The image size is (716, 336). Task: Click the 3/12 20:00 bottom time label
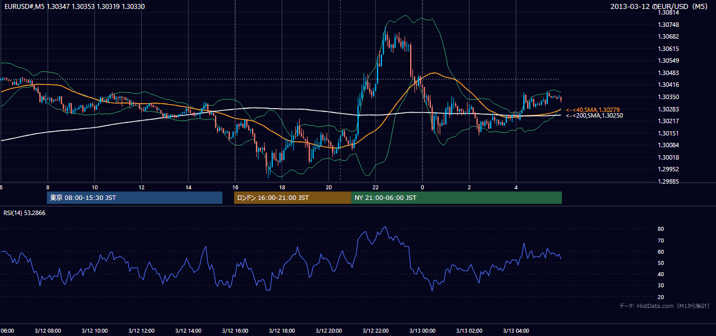point(329,330)
